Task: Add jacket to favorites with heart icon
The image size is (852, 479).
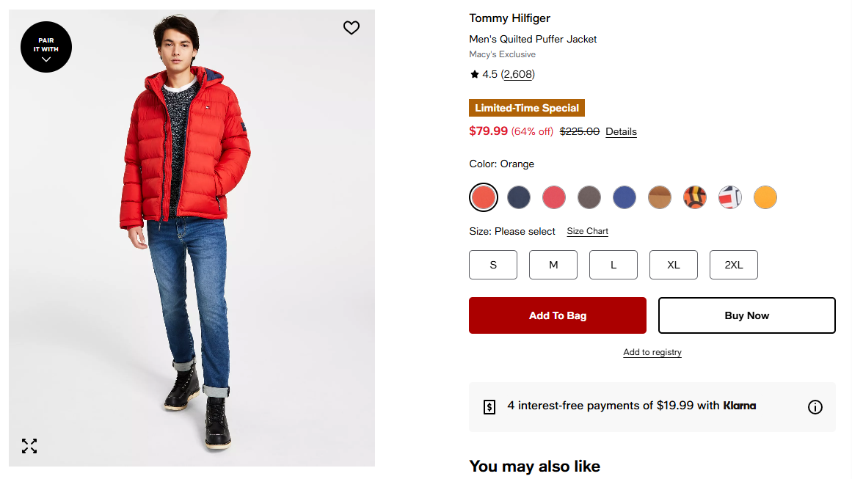Action: [x=352, y=28]
